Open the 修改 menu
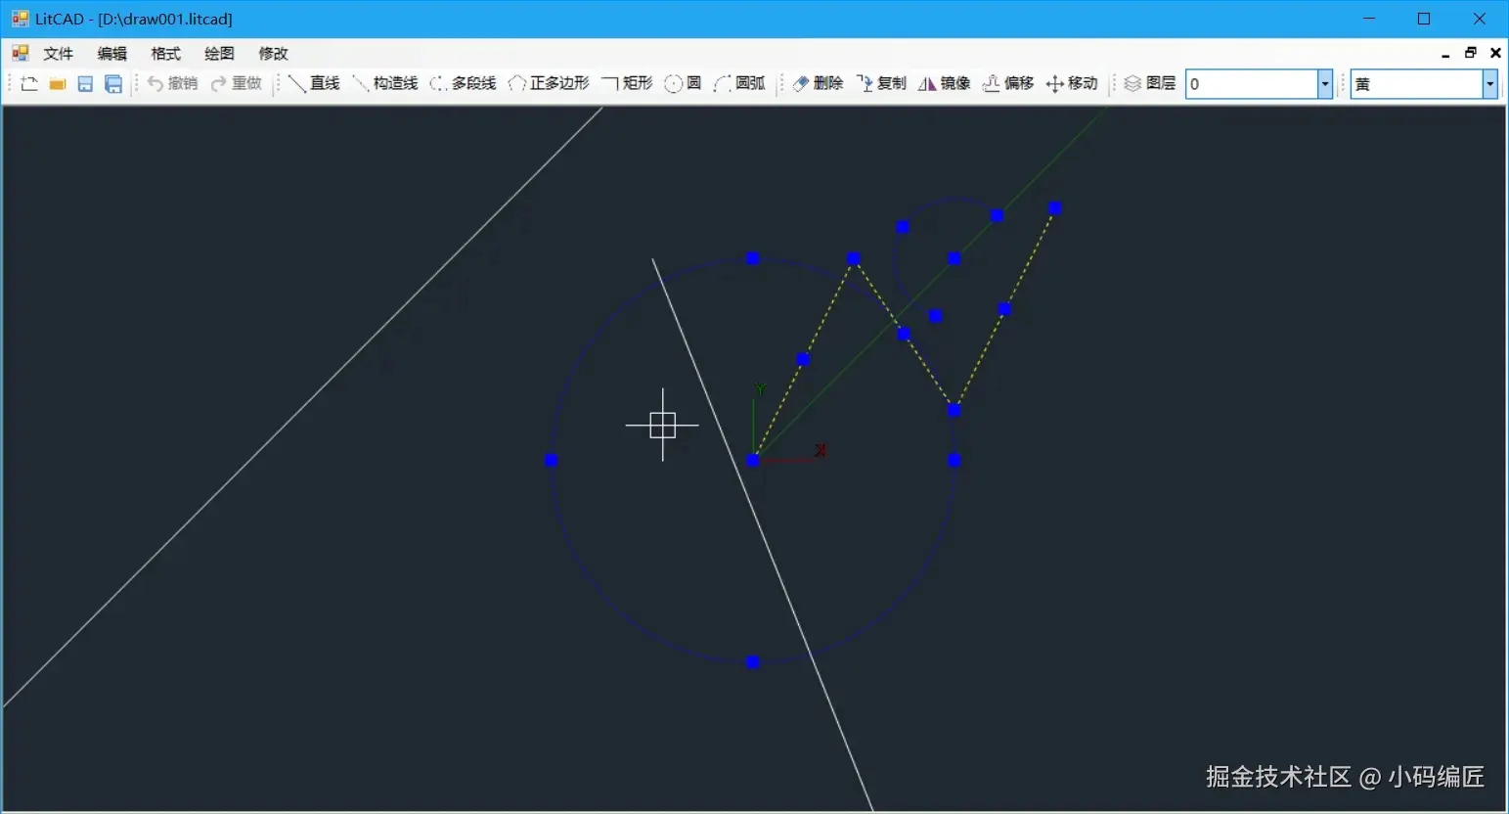Screen dimensions: 1509x814 pyautogui.click(x=273, y=54)
